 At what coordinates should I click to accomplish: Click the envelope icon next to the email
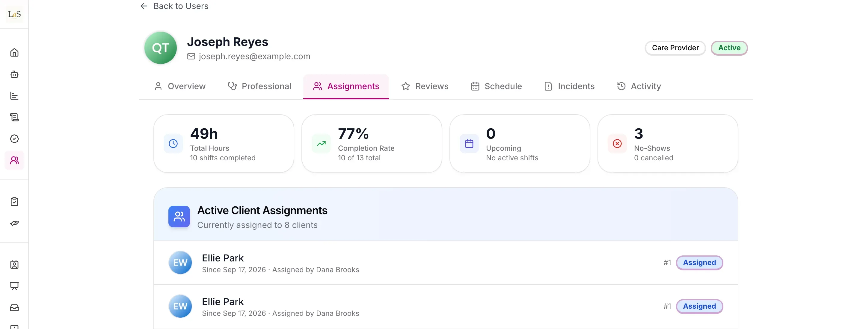tap(191, 56)
